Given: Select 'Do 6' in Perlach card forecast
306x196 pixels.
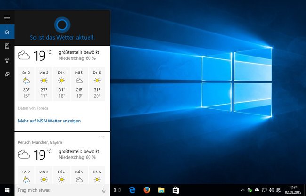Looking at the screenshot, I should tap(97, 175).
